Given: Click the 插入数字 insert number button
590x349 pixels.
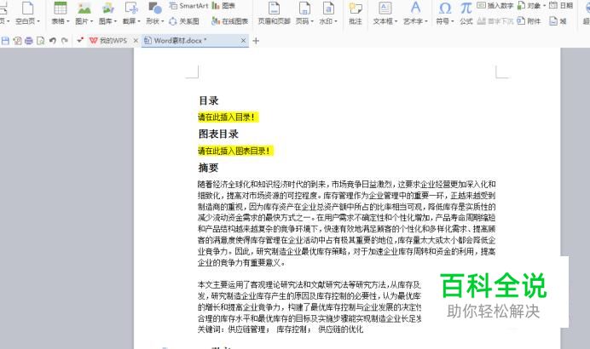Looking at the screenshot, I should tap(495, 6).
